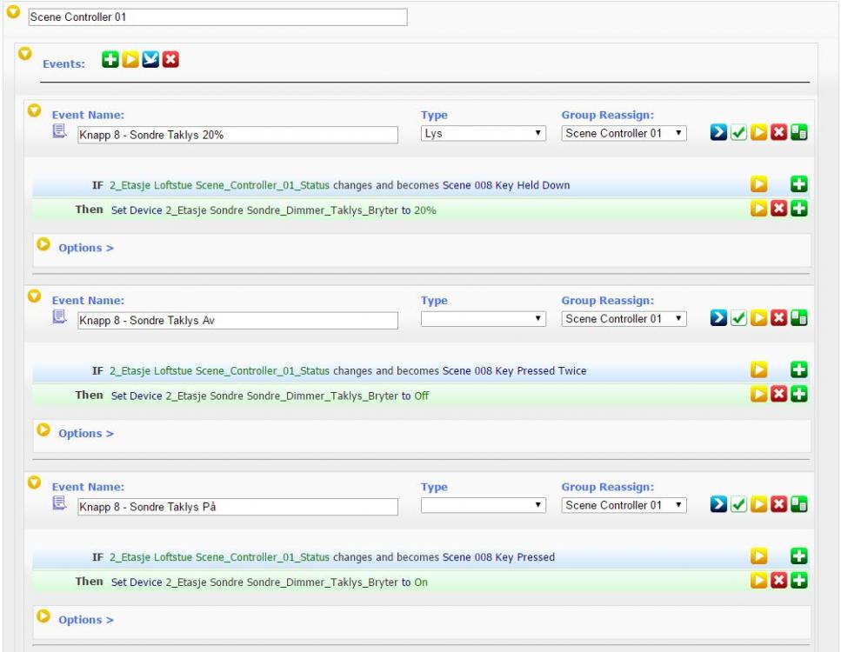Image resolution: width=841 pixels, height=652 pixels.
Task: Expand Options under the Sondre Taklys 20% event
Action: pos(85,248)
